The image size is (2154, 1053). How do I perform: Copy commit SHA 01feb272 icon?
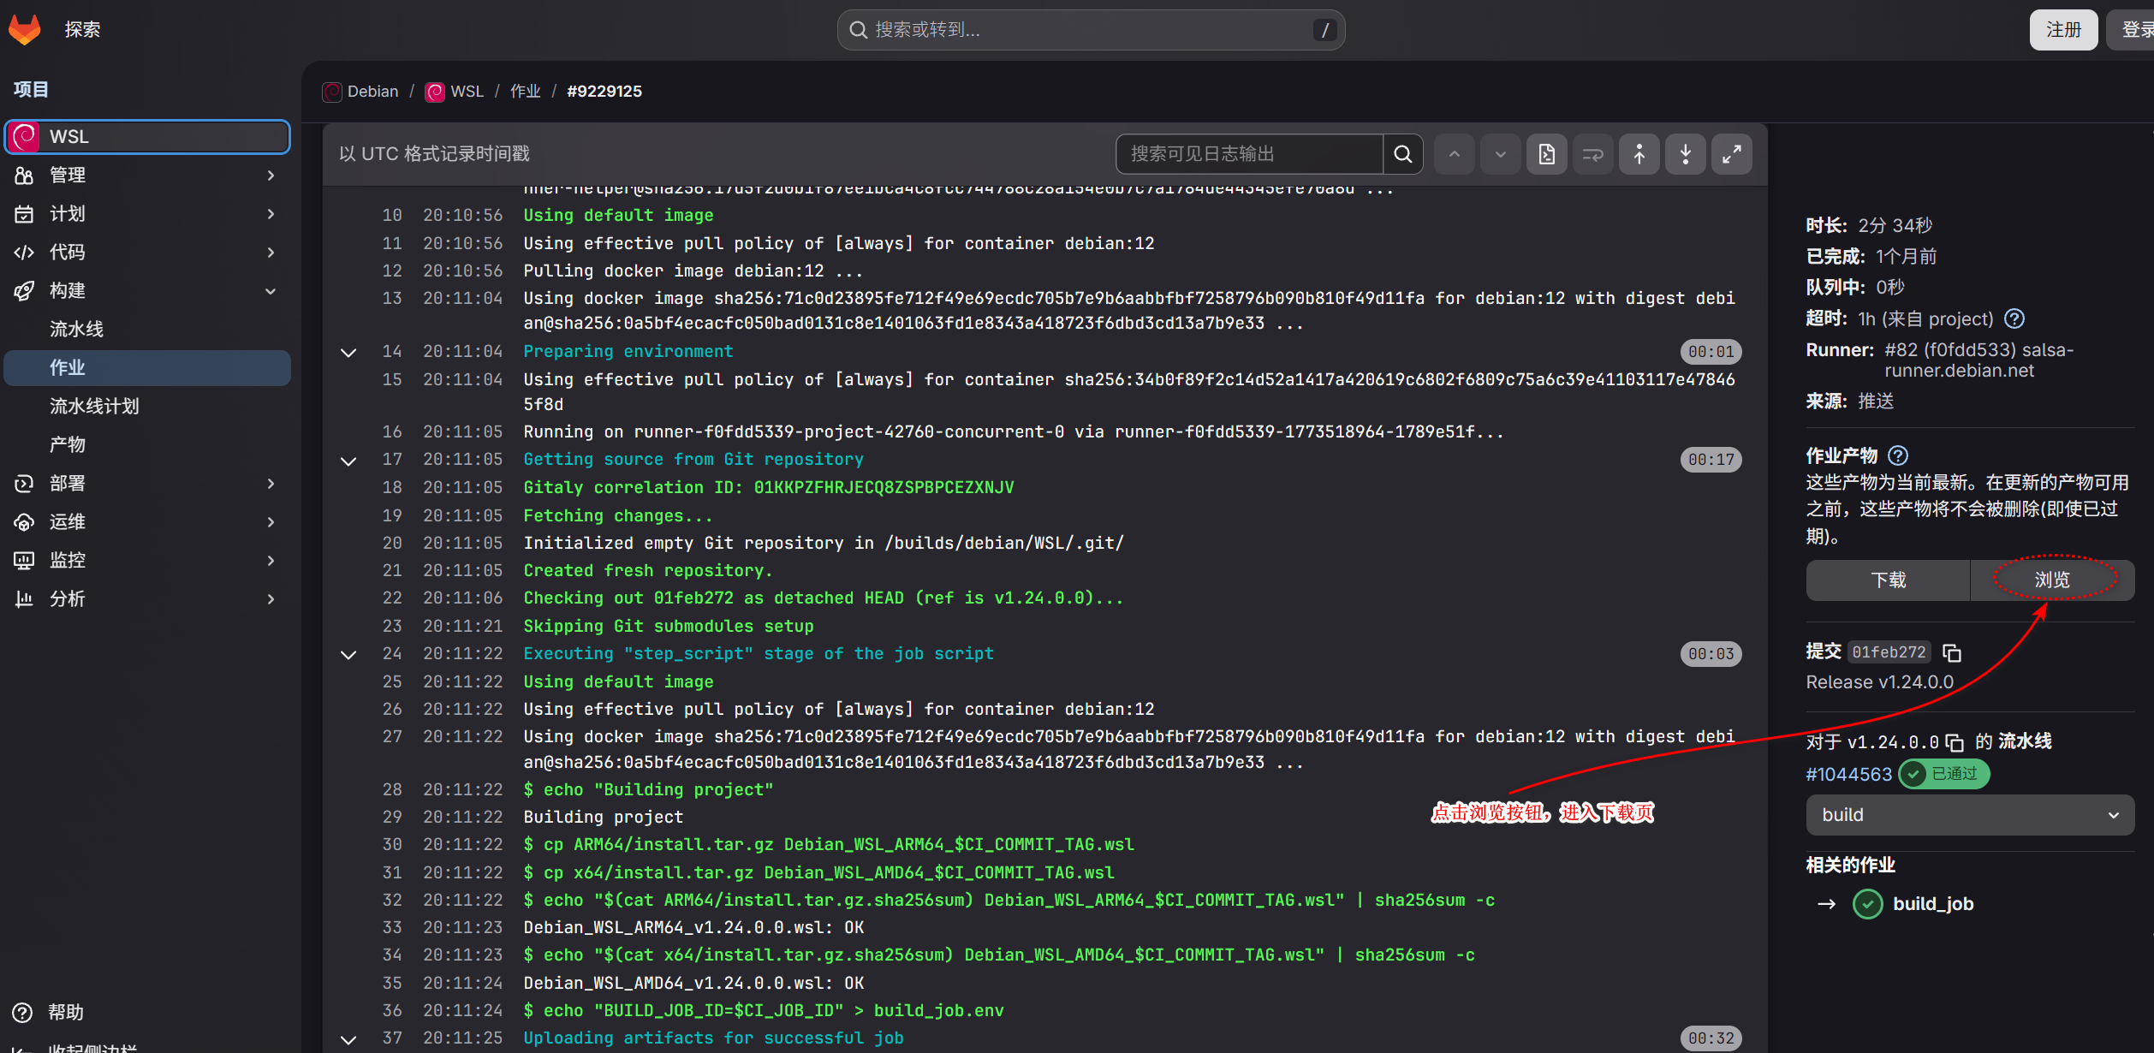coord(1951,653)
